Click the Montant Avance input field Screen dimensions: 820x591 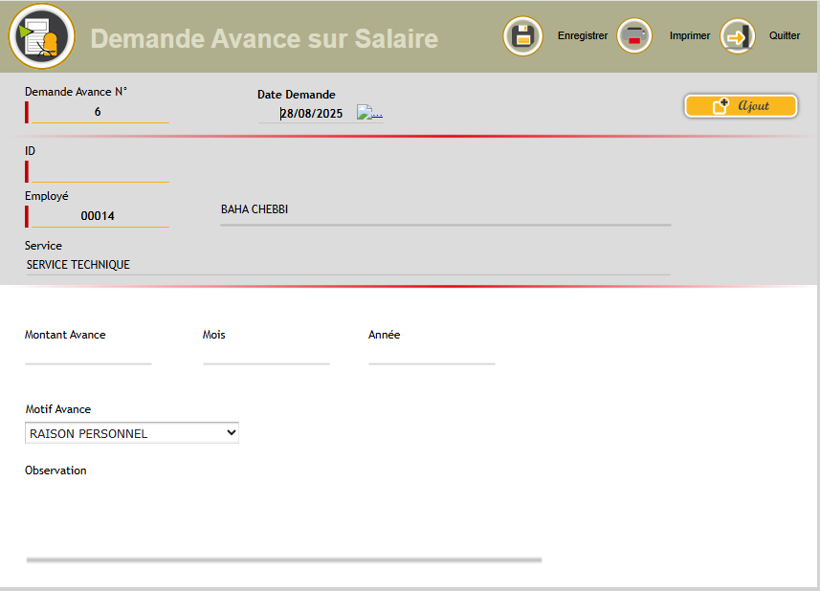(x=86, y=359)
